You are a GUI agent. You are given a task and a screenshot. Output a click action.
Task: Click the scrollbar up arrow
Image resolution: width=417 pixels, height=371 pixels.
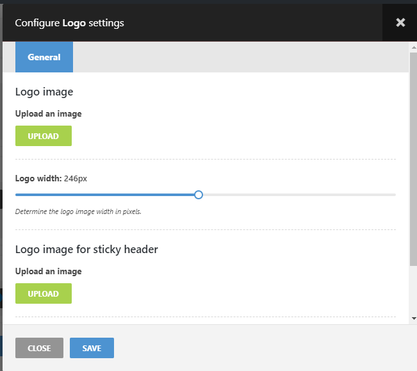tap(413, 46)
